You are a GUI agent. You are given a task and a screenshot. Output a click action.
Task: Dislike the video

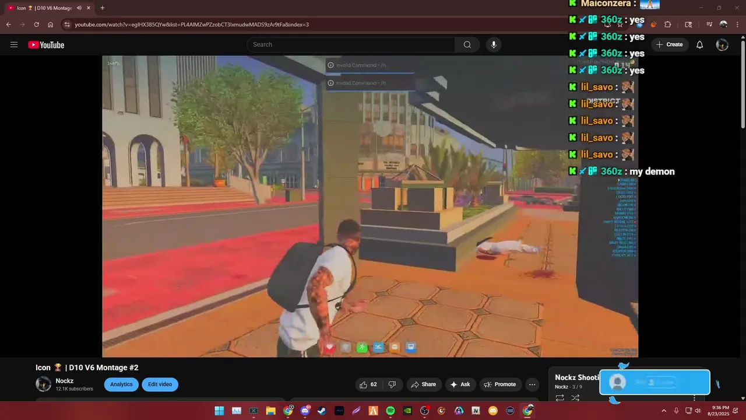point(392,384)
